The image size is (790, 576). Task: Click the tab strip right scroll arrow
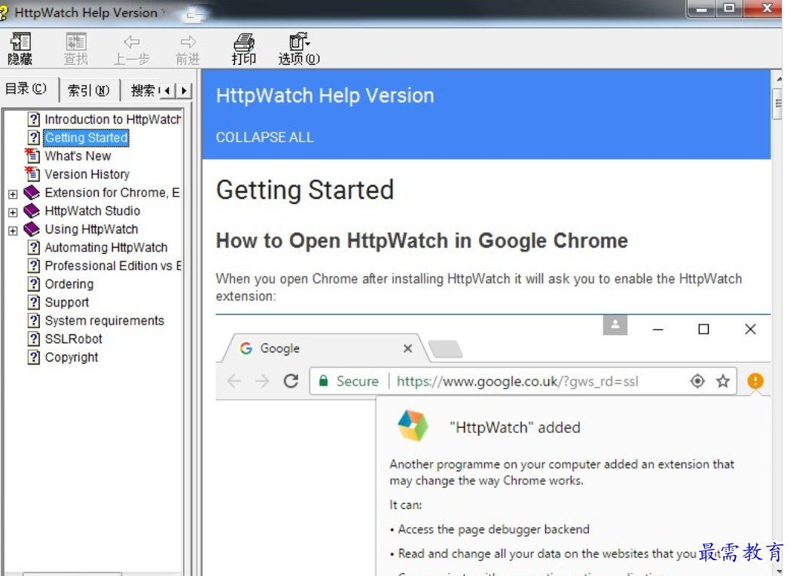(184, 90)
